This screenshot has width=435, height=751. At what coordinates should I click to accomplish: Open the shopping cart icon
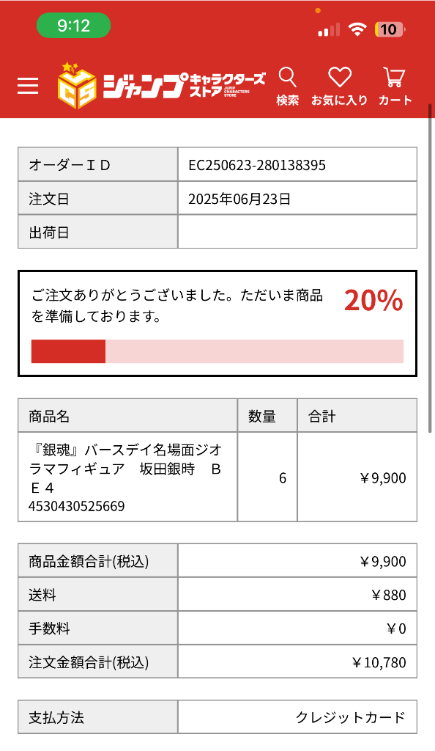click(395, 77)
